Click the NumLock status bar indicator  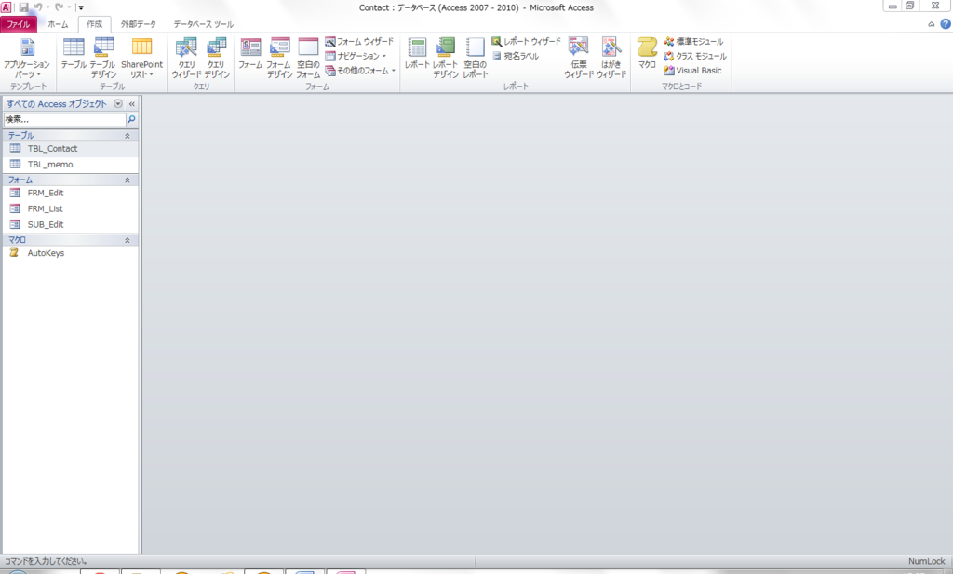pyautogui.click(x=926, y=561)
